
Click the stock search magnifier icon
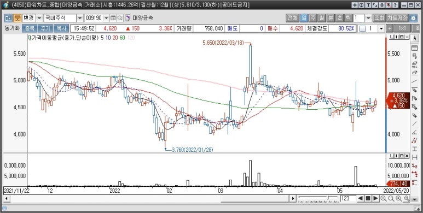click(120, 18)
